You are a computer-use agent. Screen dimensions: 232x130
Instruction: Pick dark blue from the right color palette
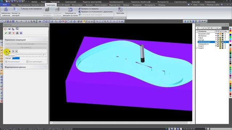click(x=231, y=35)
